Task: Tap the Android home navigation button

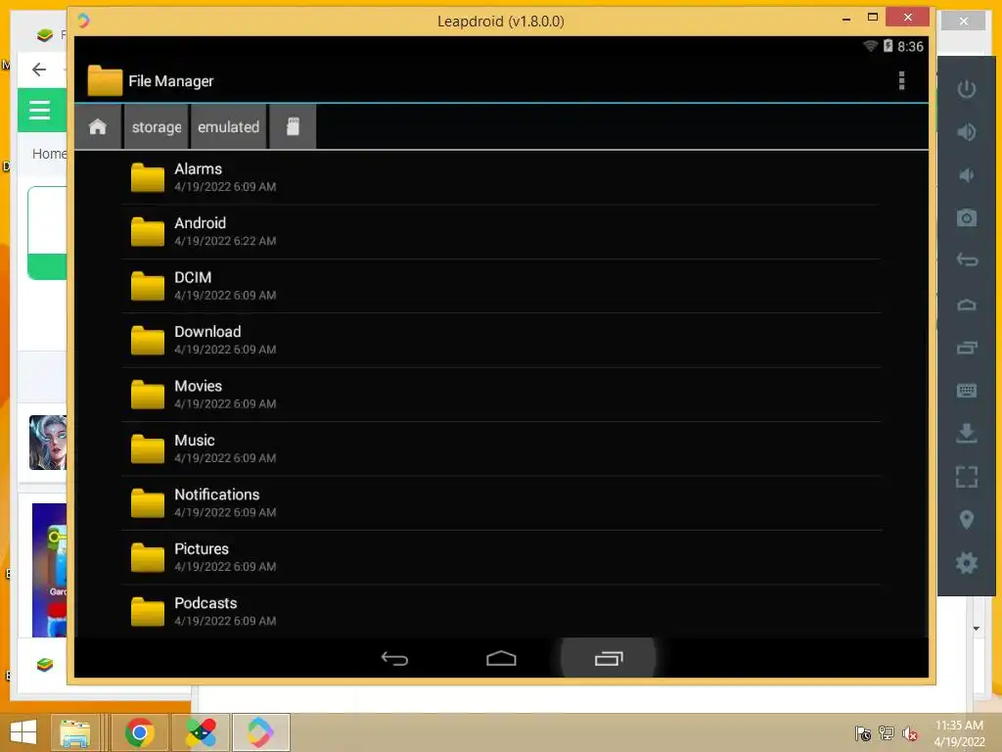Action: tap(501, 659)
